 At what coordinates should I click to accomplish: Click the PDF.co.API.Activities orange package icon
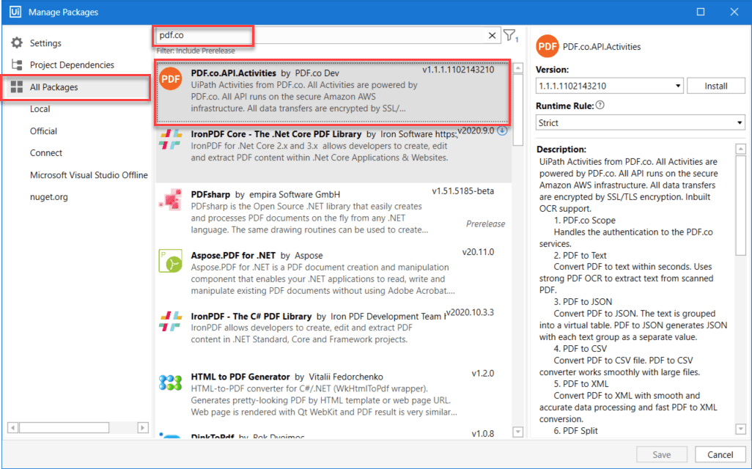point(171,79)
